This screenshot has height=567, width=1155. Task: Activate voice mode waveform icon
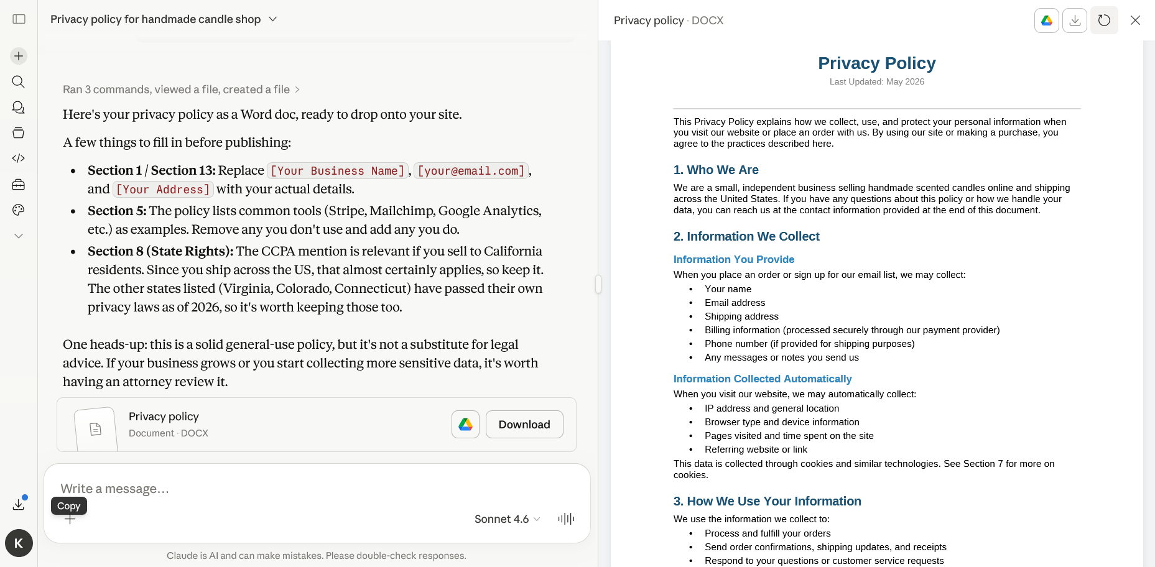[566, 519]
